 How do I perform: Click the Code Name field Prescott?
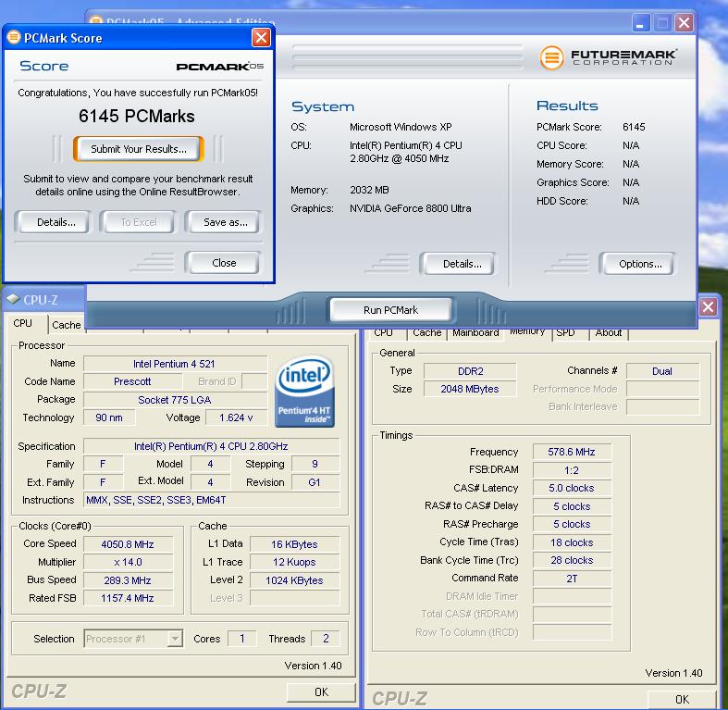point(132,381)
